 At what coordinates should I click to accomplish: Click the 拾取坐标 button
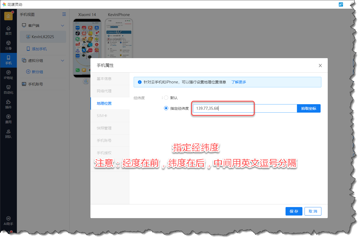(308, 108)
